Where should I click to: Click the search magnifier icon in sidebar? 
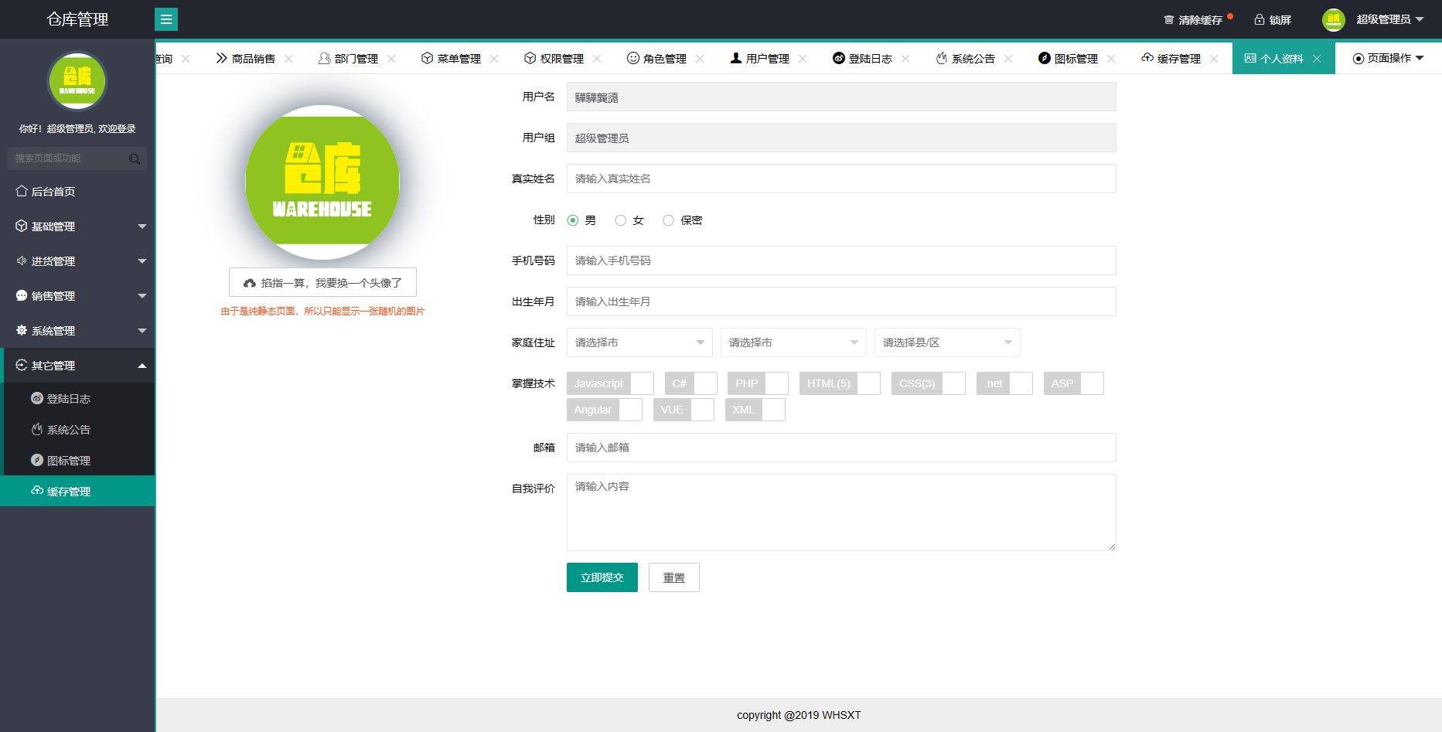(135, 158)
